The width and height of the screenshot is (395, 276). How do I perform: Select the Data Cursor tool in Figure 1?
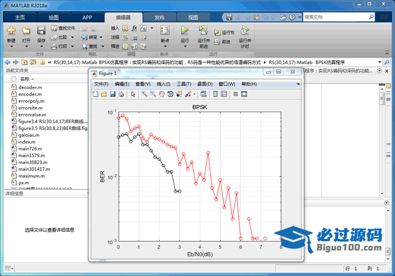tap(179, 94)
